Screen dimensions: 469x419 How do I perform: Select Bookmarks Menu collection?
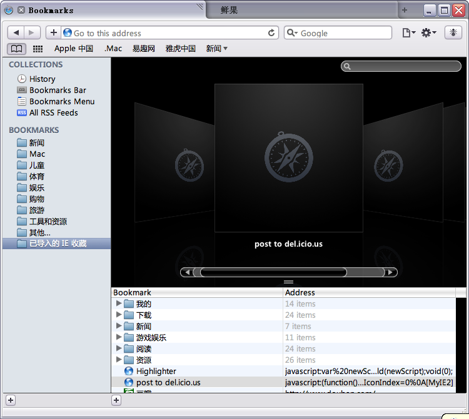pos(56,102)
